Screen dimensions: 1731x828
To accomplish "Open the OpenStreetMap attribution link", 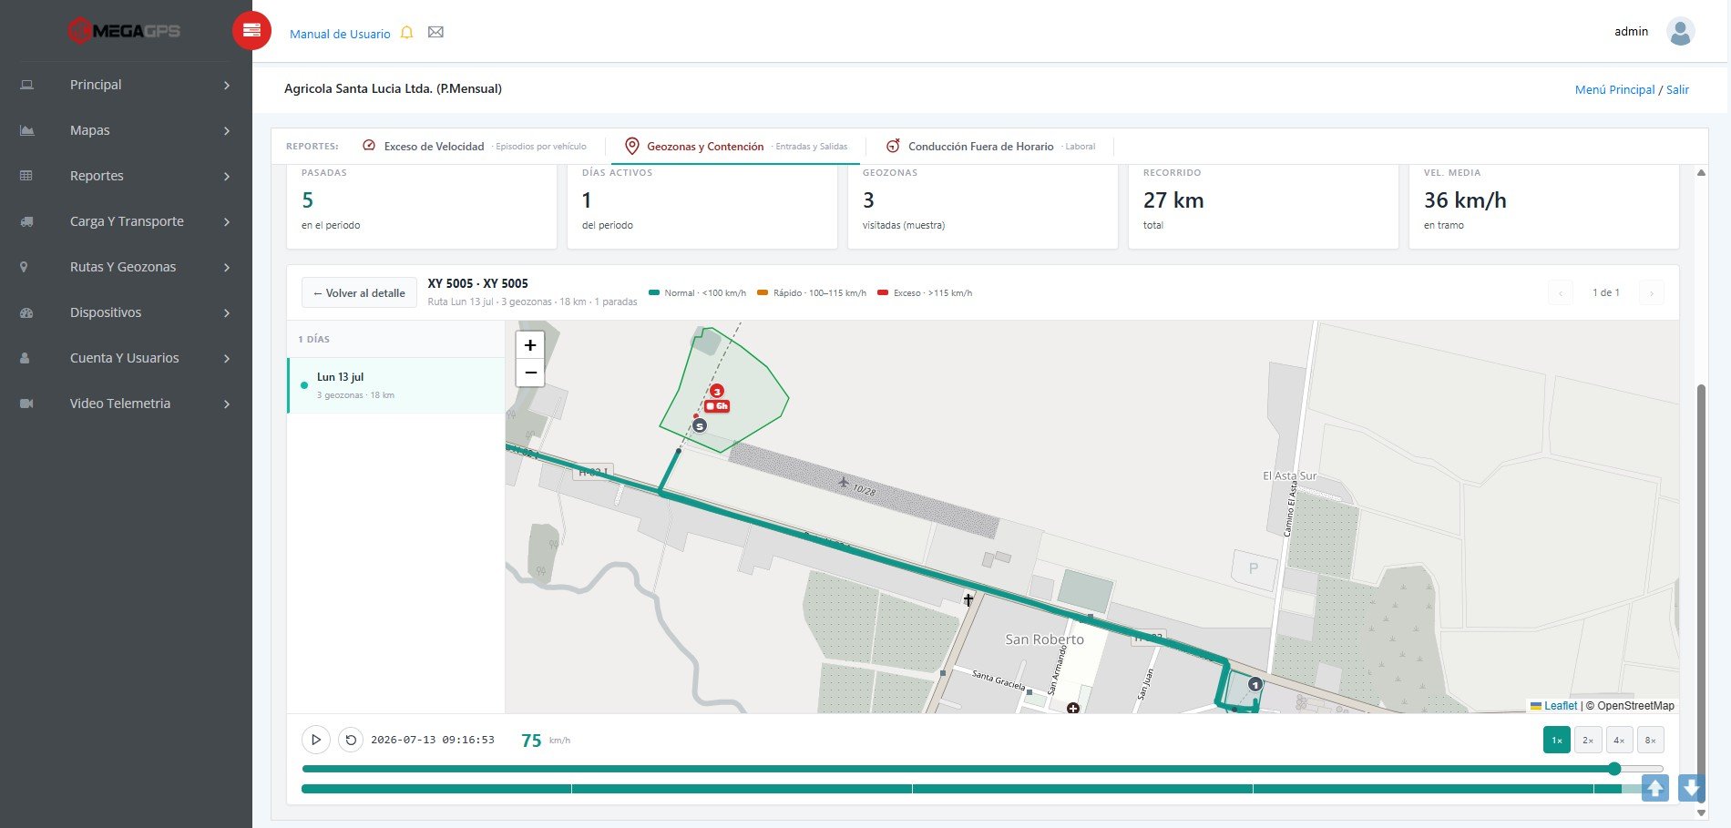I will 1635,705.
